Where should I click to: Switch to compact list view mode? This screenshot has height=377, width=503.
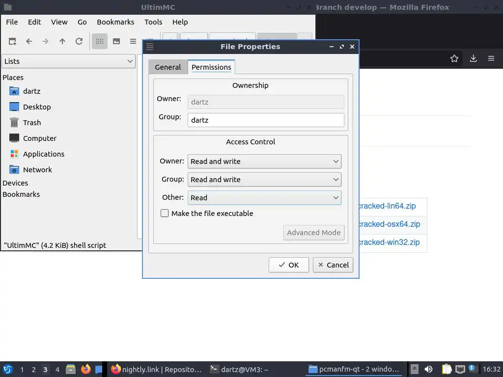point(133,41)
